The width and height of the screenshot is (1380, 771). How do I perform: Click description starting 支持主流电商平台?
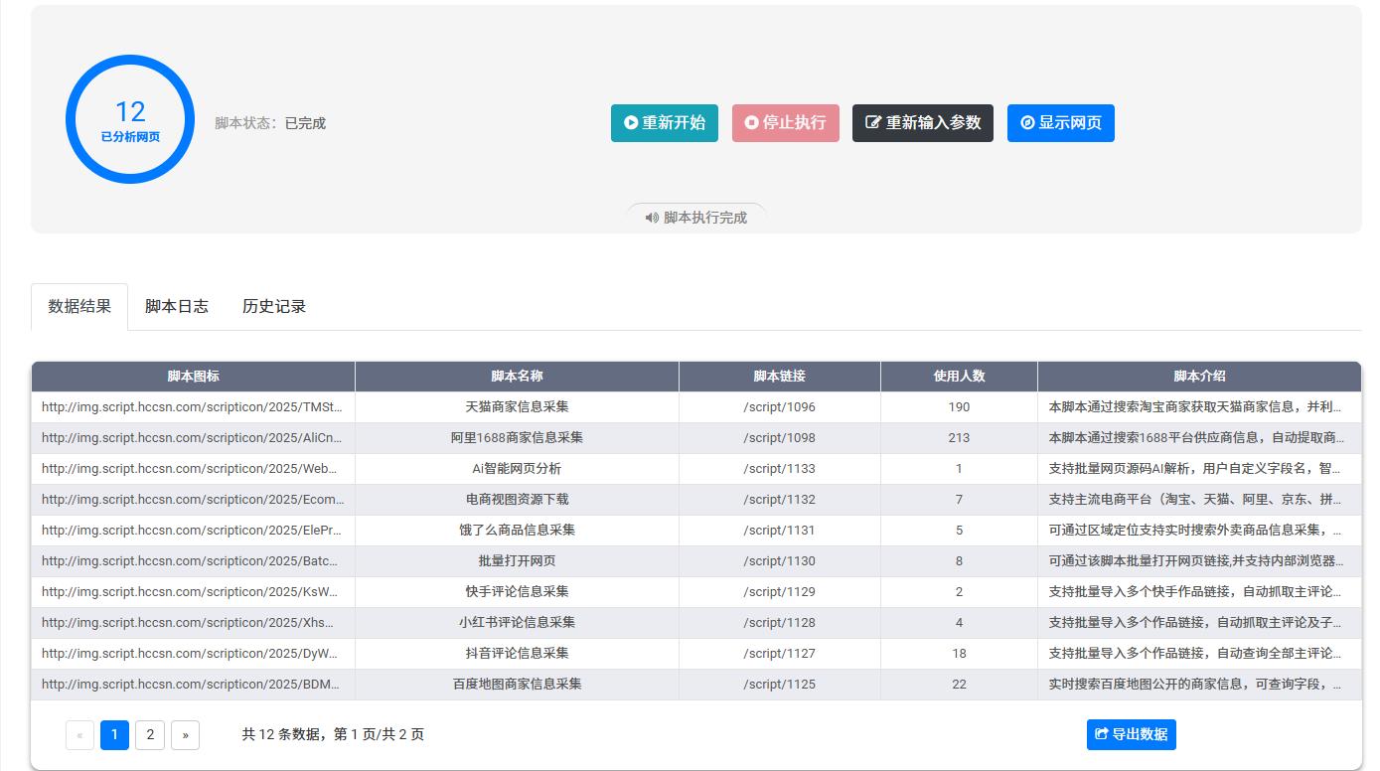[x=1199, y=500]
